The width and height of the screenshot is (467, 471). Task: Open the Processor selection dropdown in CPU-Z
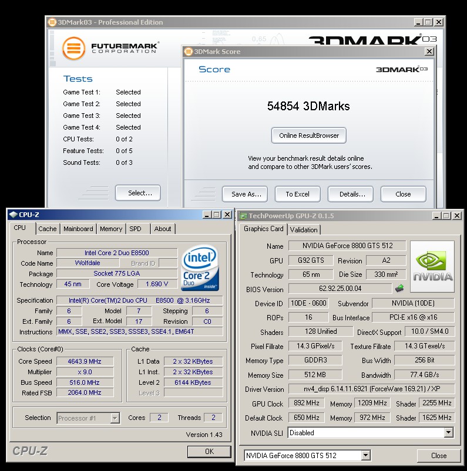click(115, 418)
